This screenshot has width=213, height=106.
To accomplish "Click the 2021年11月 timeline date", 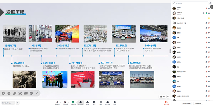I will [106, 63].
